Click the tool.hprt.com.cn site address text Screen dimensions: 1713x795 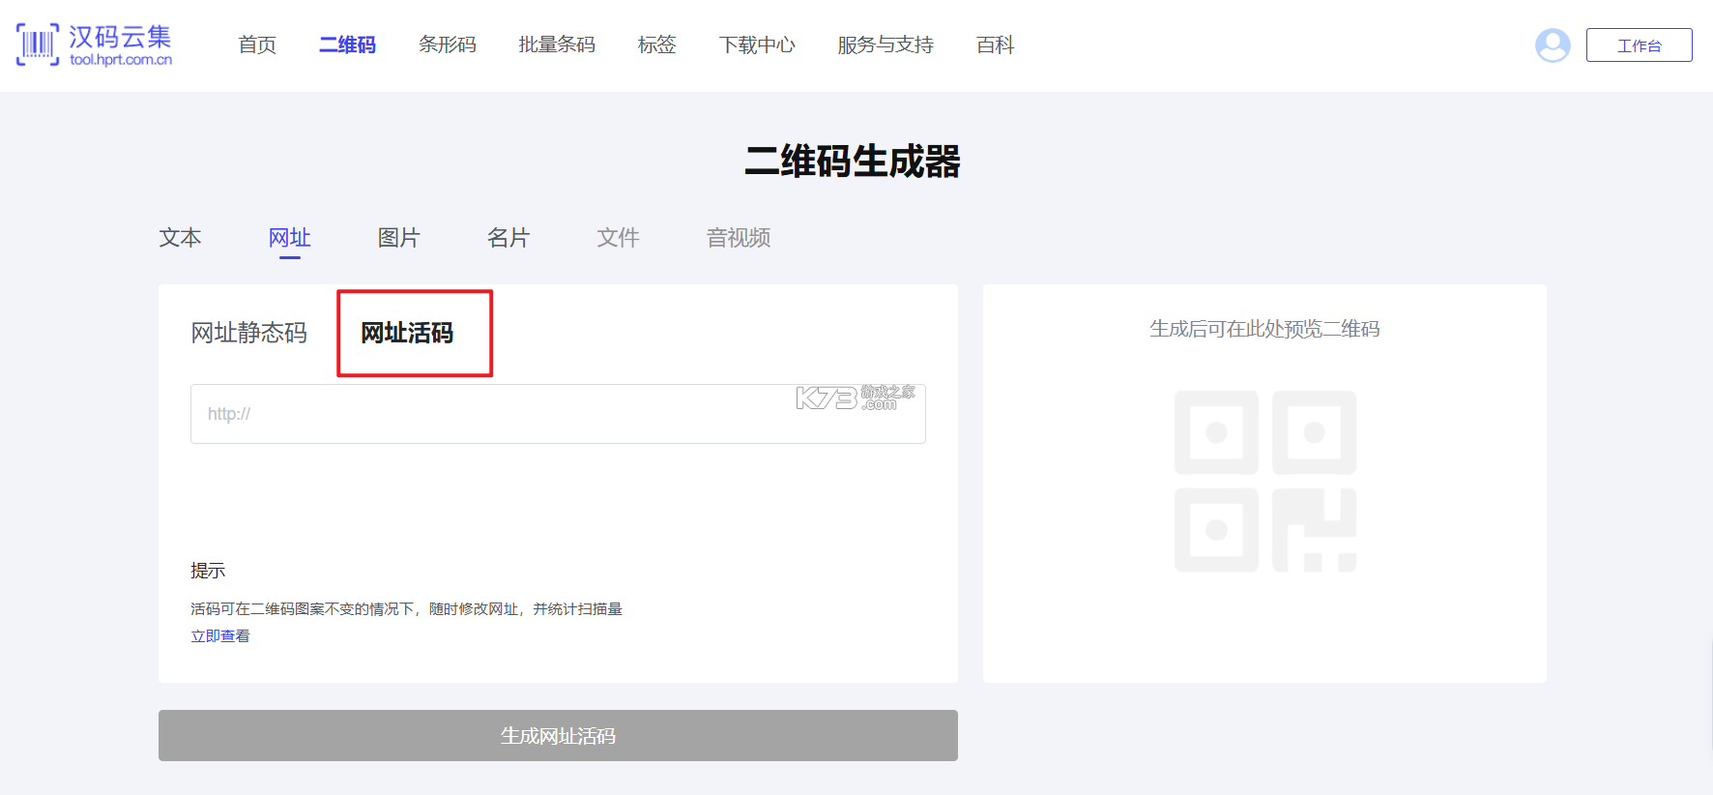pyautogui.click(x=121, y=60)
